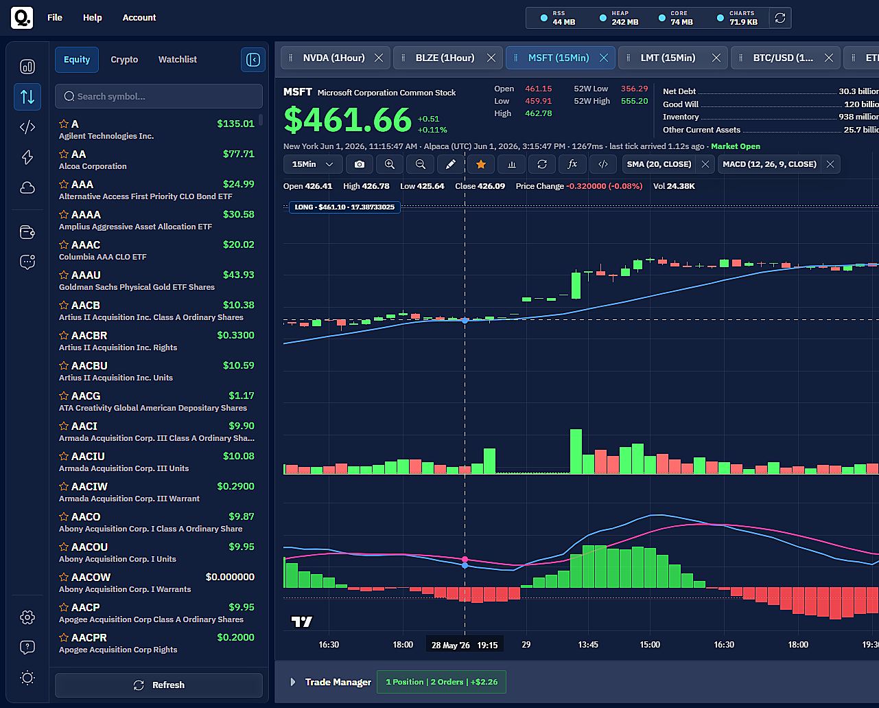Switch to the Equity tab
This screenshot has width=879, height=708.
pos(77,60)
